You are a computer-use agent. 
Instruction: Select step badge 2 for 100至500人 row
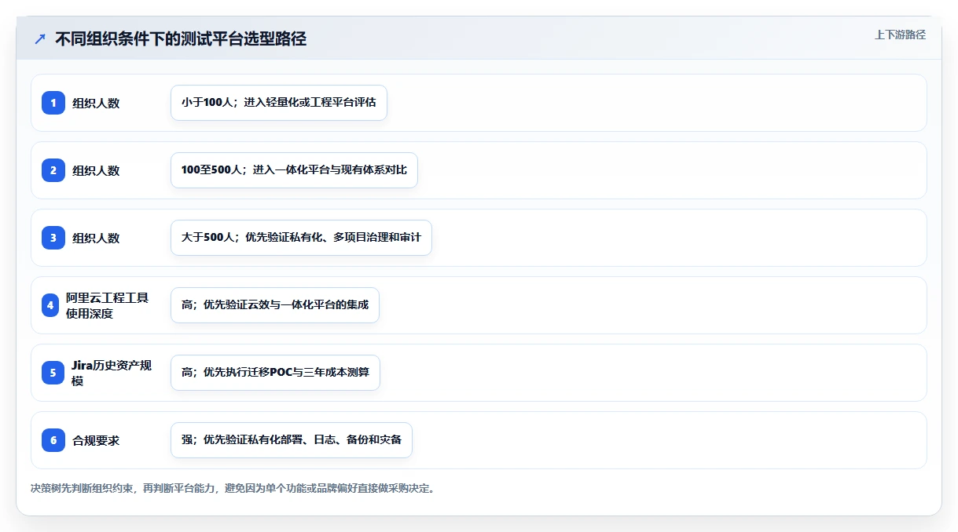pyautogui.click(x=53, y=170)
